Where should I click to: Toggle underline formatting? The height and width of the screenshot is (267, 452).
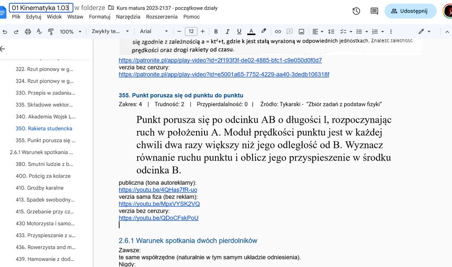click(x=239, y=32)
